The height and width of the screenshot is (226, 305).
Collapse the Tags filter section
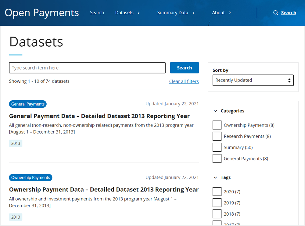215,178
